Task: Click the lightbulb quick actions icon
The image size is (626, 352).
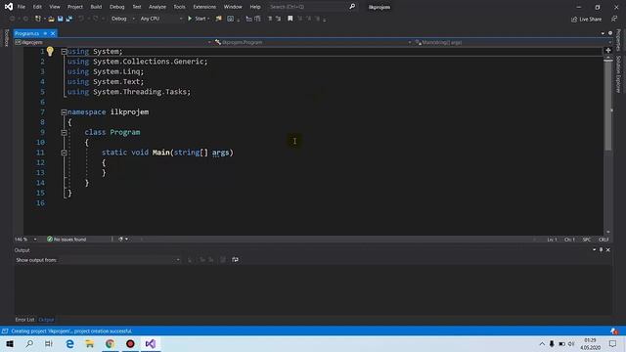Action: pyautogui.click(x=50, y=51)
